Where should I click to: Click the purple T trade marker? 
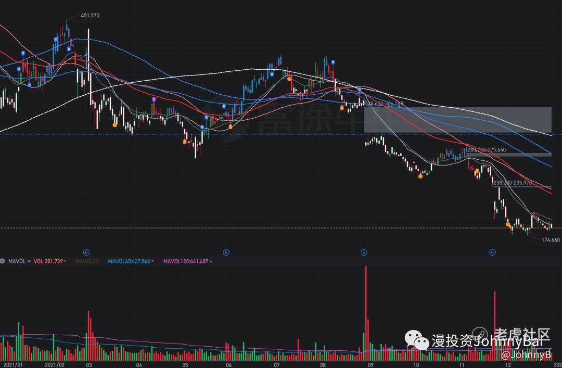point(154,99)
